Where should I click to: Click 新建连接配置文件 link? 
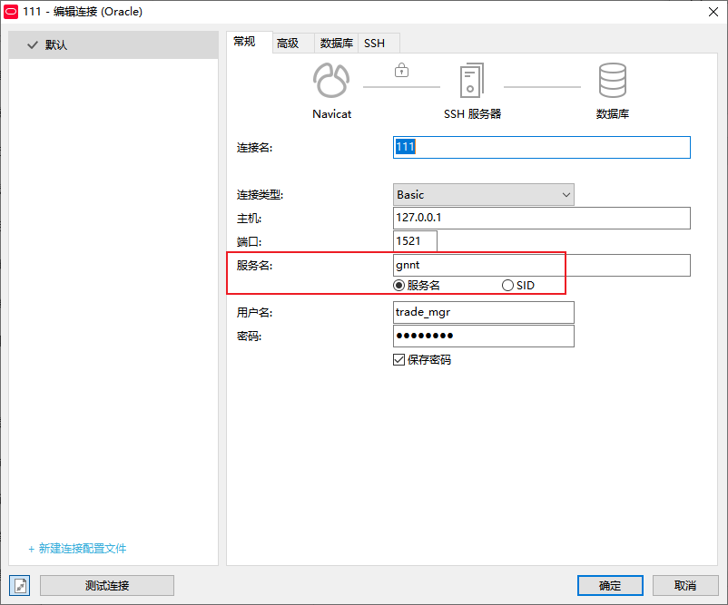77,549
